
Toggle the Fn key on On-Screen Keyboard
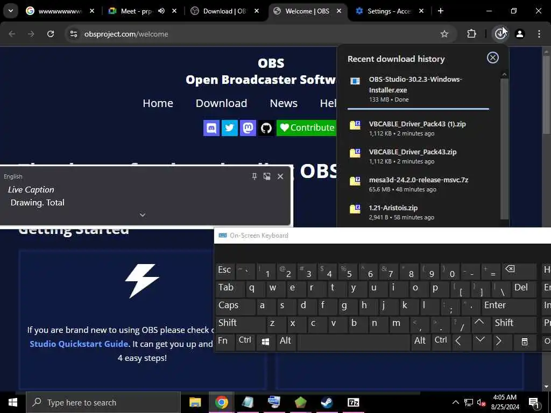(225, 341)
